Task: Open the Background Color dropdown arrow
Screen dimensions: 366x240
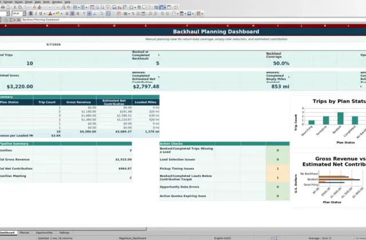Action: 61,14
